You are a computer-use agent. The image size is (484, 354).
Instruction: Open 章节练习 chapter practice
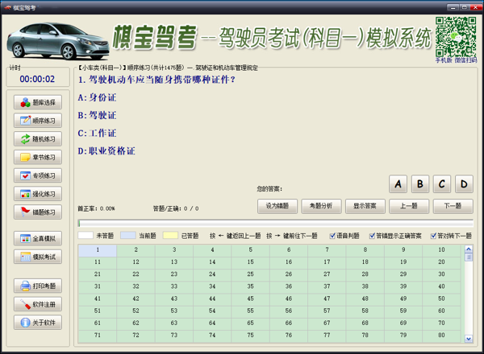click(x=37, y=158)
